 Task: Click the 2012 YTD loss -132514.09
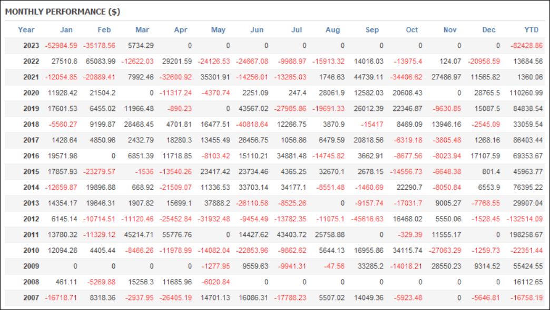525,219
